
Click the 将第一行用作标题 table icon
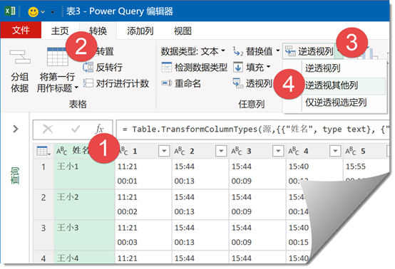(x=58, y=57)
